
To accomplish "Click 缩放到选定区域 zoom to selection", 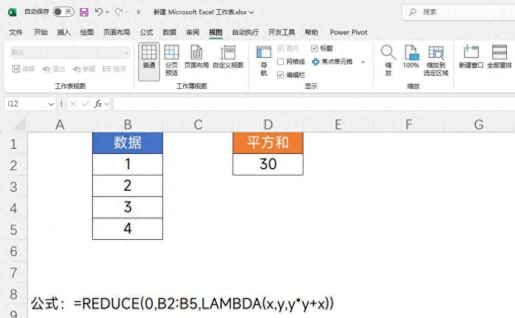I will (436, 61).
